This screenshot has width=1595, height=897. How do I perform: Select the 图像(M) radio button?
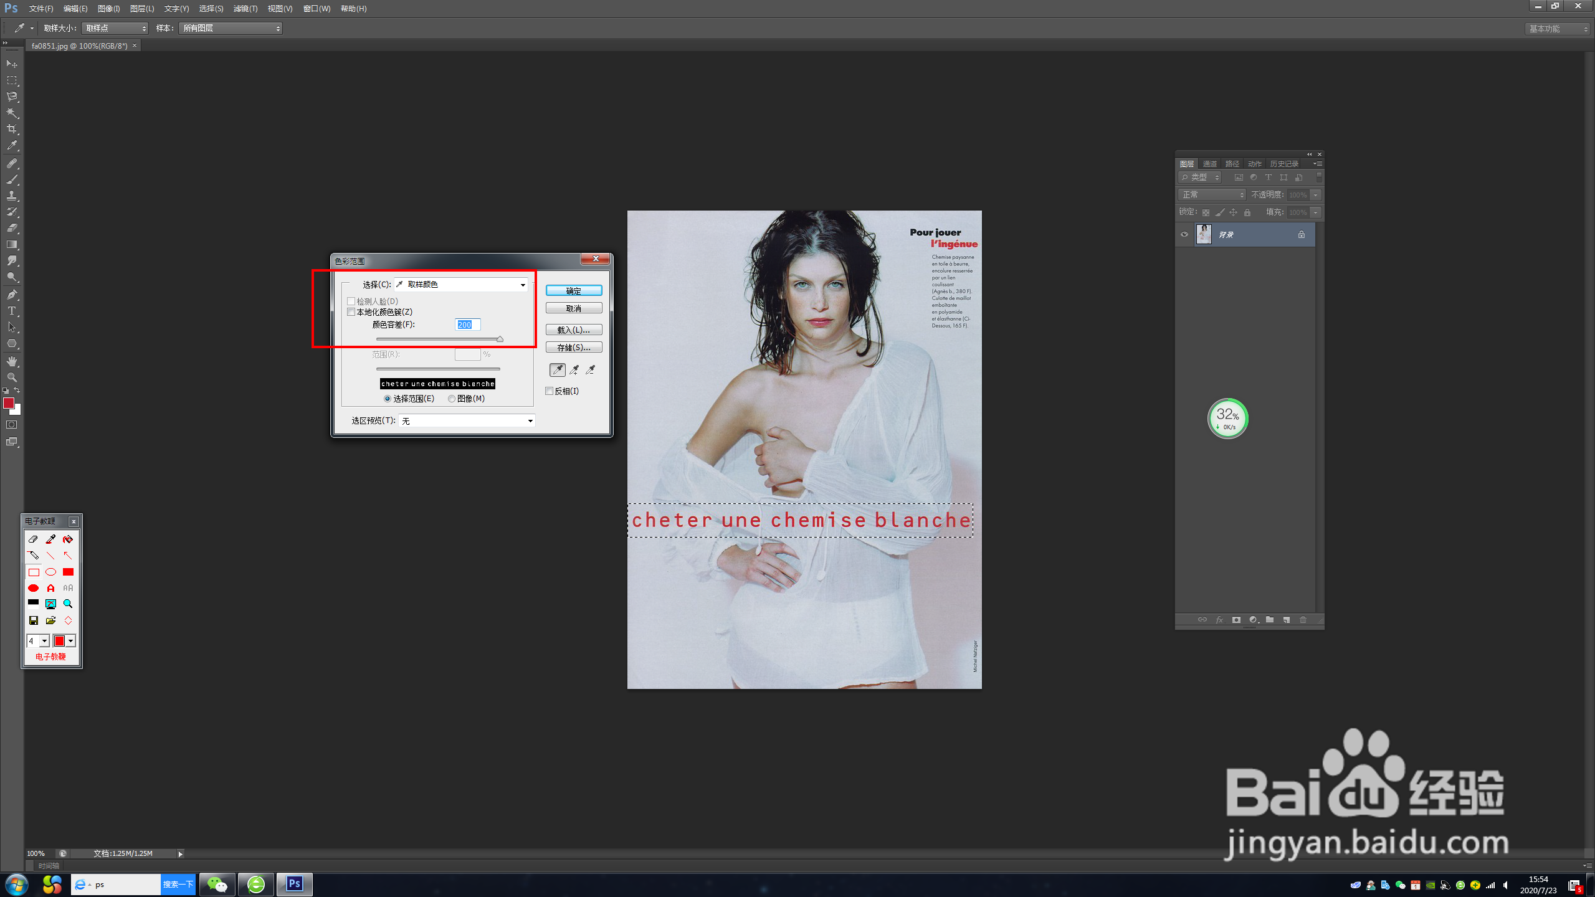click(x=452, y=399)
